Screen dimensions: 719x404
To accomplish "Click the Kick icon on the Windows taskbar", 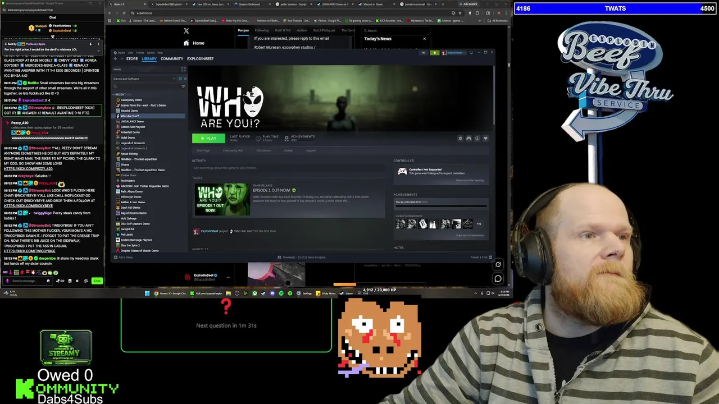I will (192, 293).
